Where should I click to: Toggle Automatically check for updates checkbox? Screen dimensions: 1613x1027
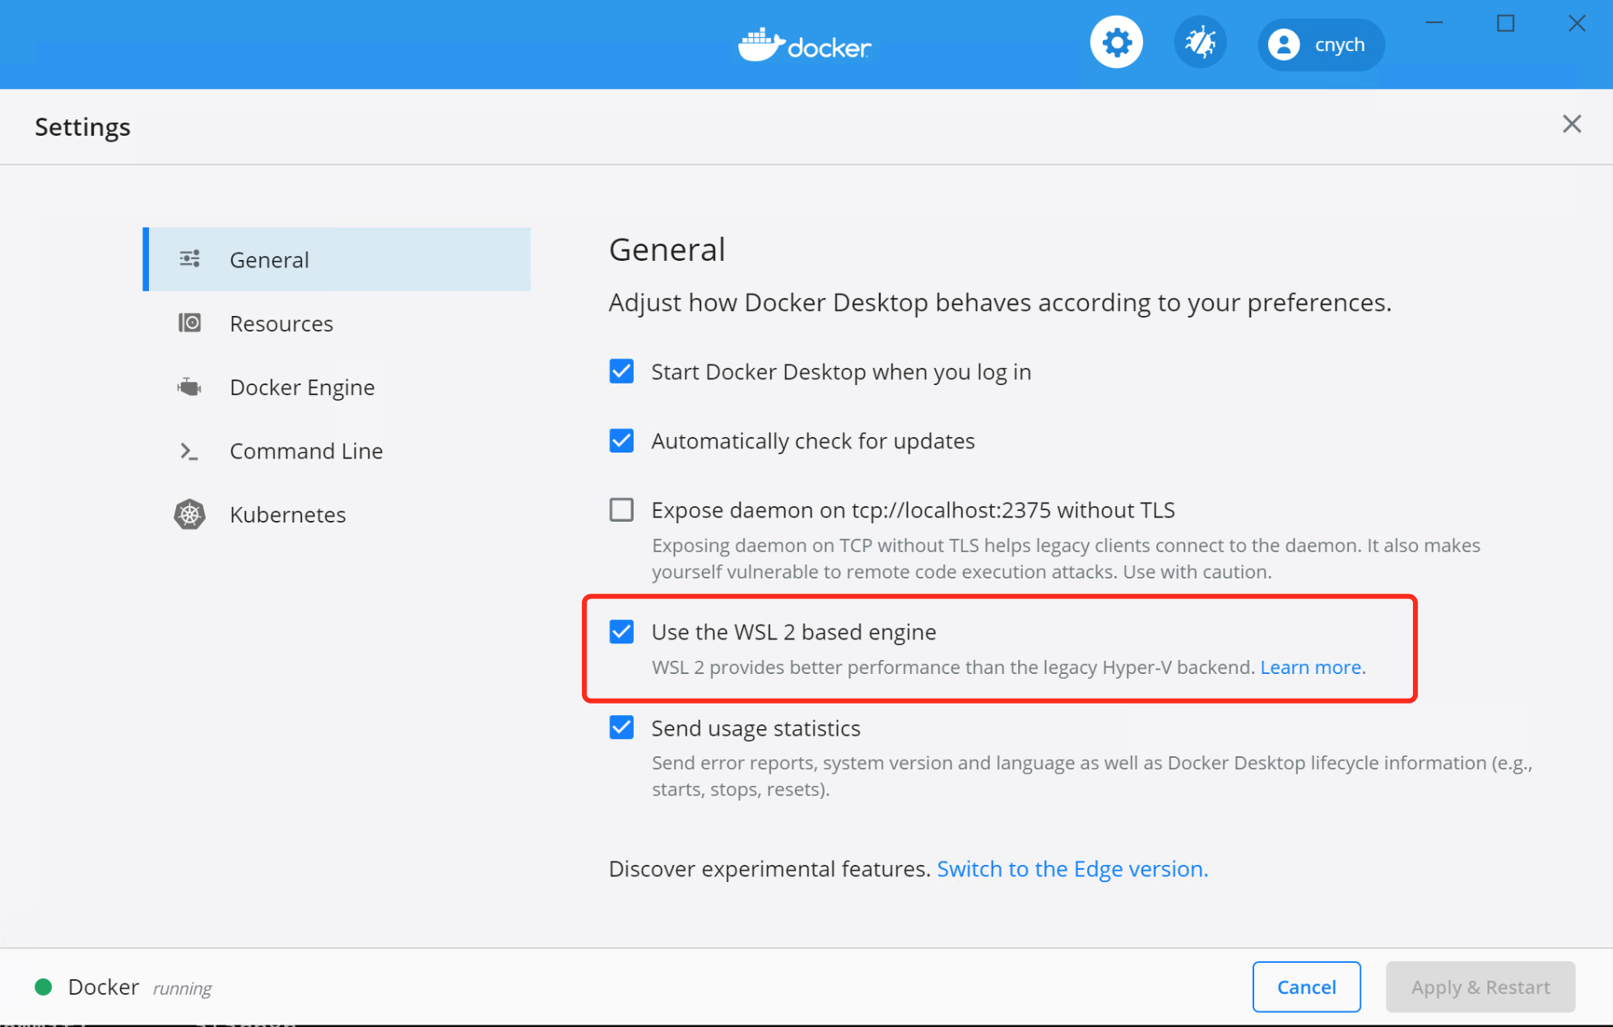tap(621, 440)
